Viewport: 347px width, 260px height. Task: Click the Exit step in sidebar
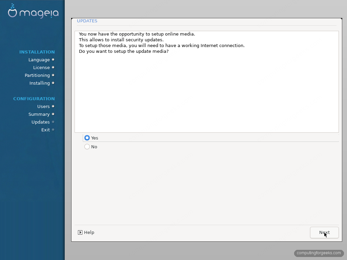46,130
